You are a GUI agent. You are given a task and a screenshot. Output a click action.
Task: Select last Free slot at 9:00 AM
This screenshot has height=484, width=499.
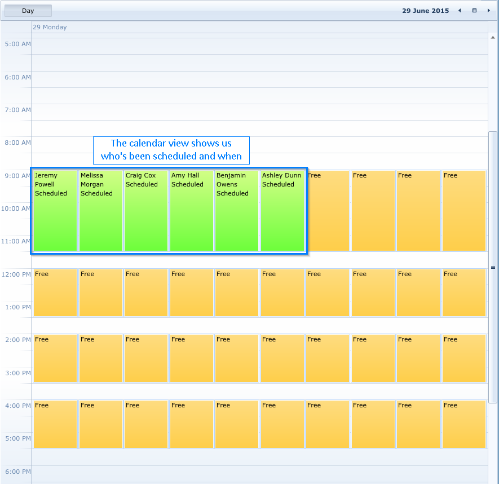[x=464, y=211]
